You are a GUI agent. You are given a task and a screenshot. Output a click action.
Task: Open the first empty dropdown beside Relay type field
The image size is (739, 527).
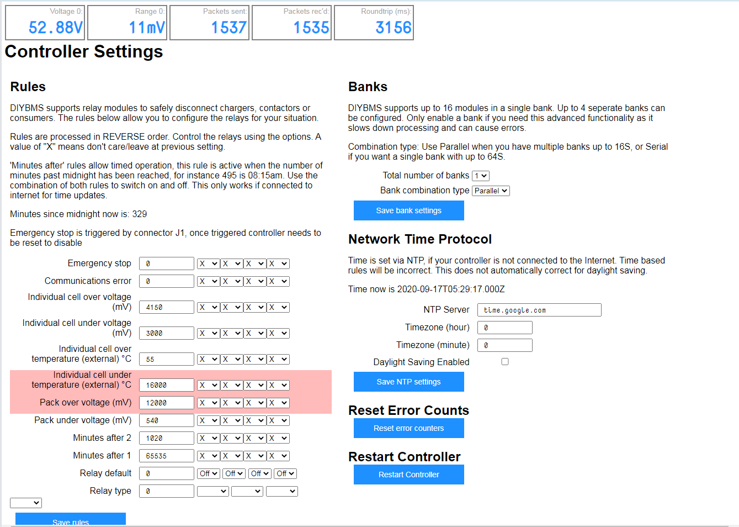click(x=213, y=492)
